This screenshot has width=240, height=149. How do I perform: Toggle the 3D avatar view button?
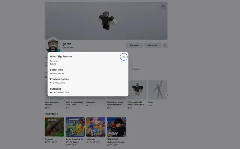[163, 6]
